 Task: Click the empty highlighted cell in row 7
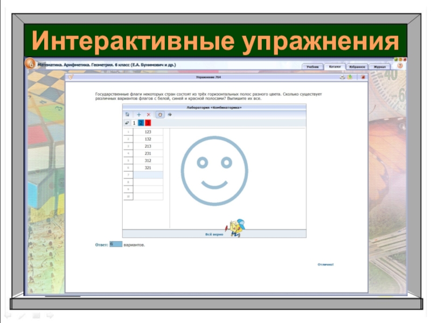[148, 174]
